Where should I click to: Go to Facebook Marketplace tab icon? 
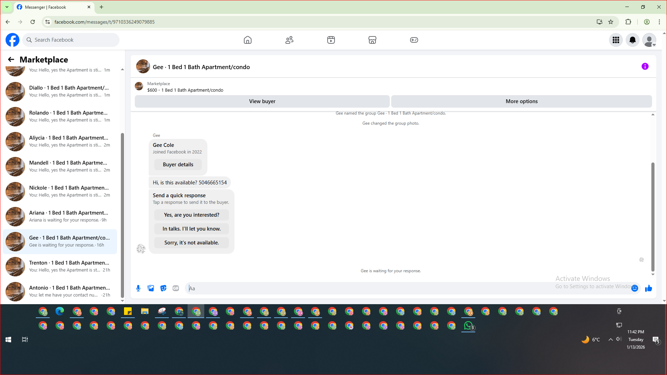372,40
